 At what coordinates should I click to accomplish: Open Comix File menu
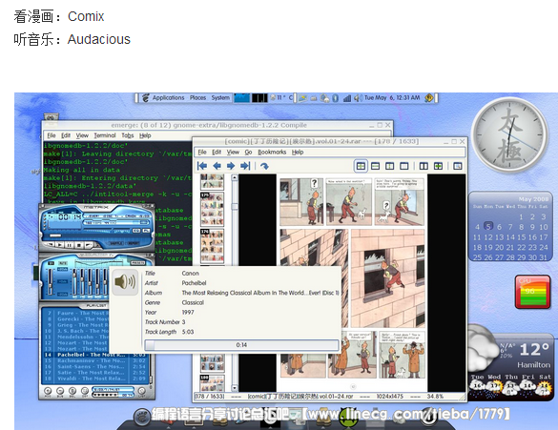[202, 153]
